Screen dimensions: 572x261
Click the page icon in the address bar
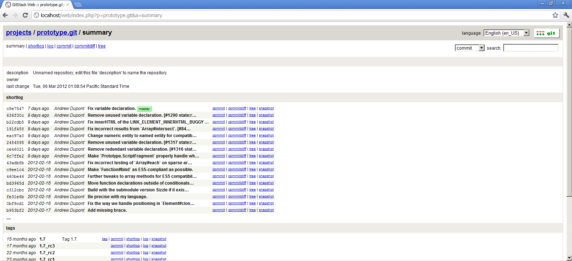click(x=36, y=15)
